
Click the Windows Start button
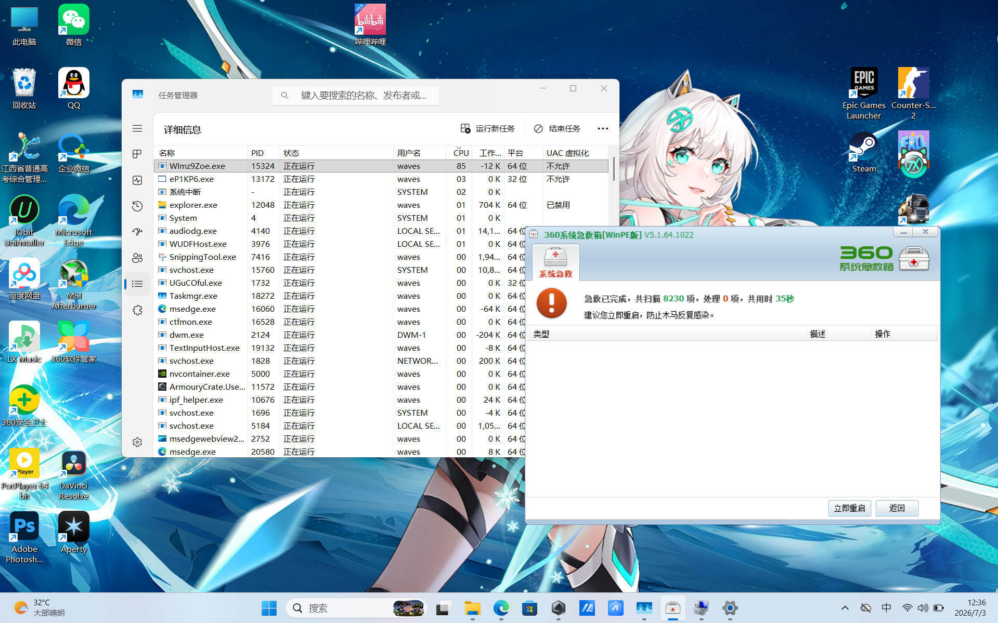click(x=269, y=608)
